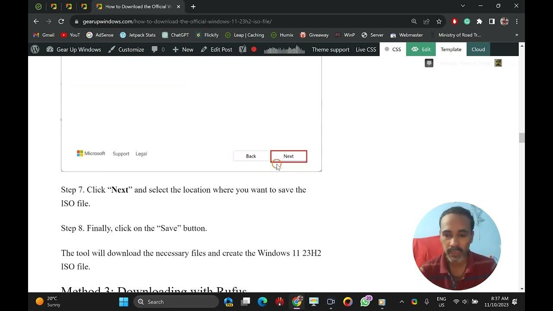Image resolution: width=553 pixels, height=311 pixels.
Task: Open the WordPress logo admin menu
Action: [35, 49]
